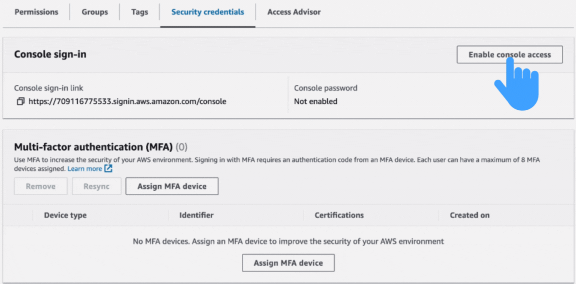Select the Certifications column header
Viewport: 576px width, 284px height.
pyautogui.click(x=339, y=215)
